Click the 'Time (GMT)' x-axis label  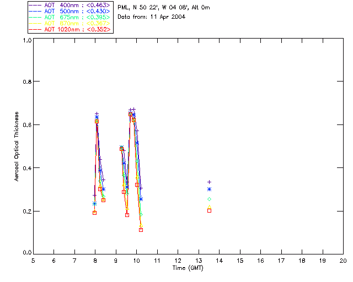(x=188, y=267)
